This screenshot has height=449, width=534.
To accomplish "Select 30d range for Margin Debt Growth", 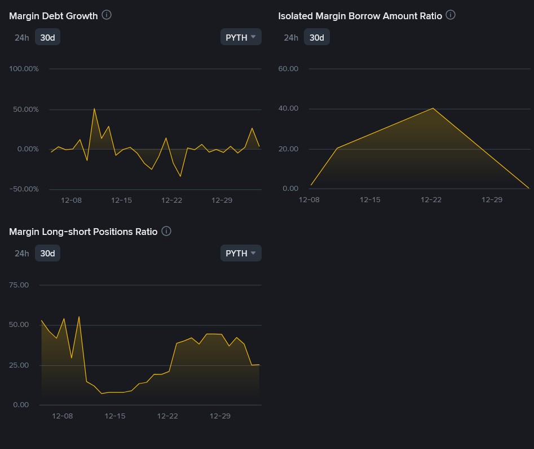I will pos(47,37).
